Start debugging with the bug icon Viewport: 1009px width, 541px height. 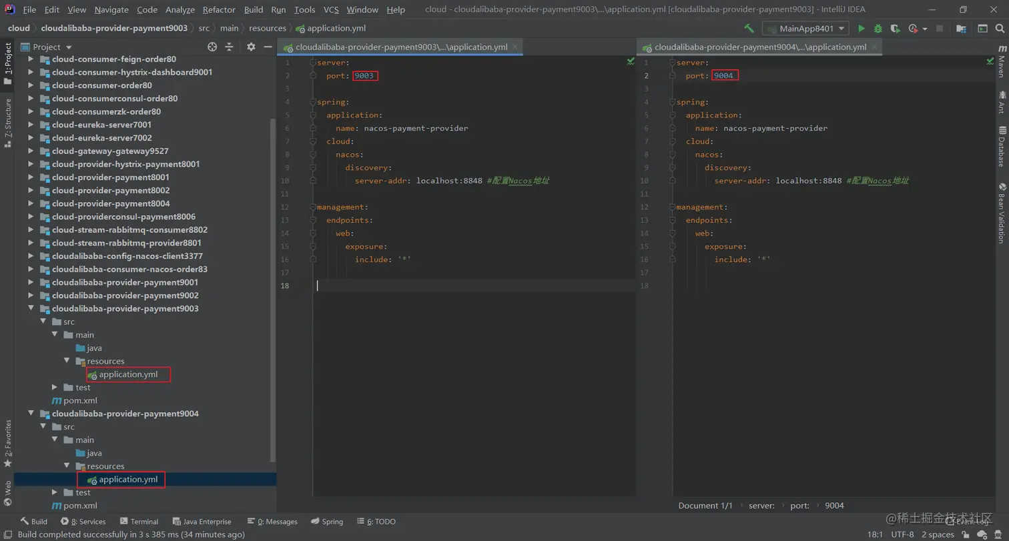pyautogui.click(x=878, y=29)
